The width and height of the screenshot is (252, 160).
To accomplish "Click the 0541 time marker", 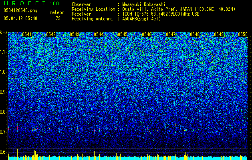I will 27,34.
